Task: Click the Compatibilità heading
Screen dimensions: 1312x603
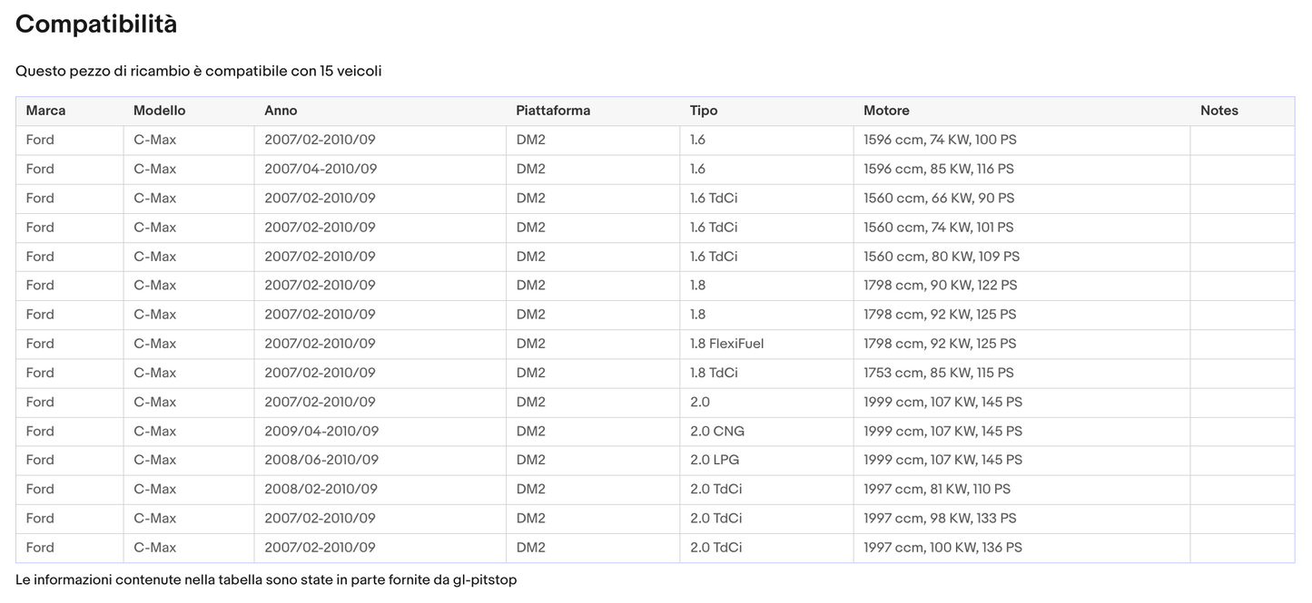Action: coord(96,24)
